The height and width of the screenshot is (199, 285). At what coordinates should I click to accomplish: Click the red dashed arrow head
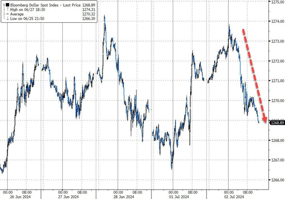(x=264, y=119)
